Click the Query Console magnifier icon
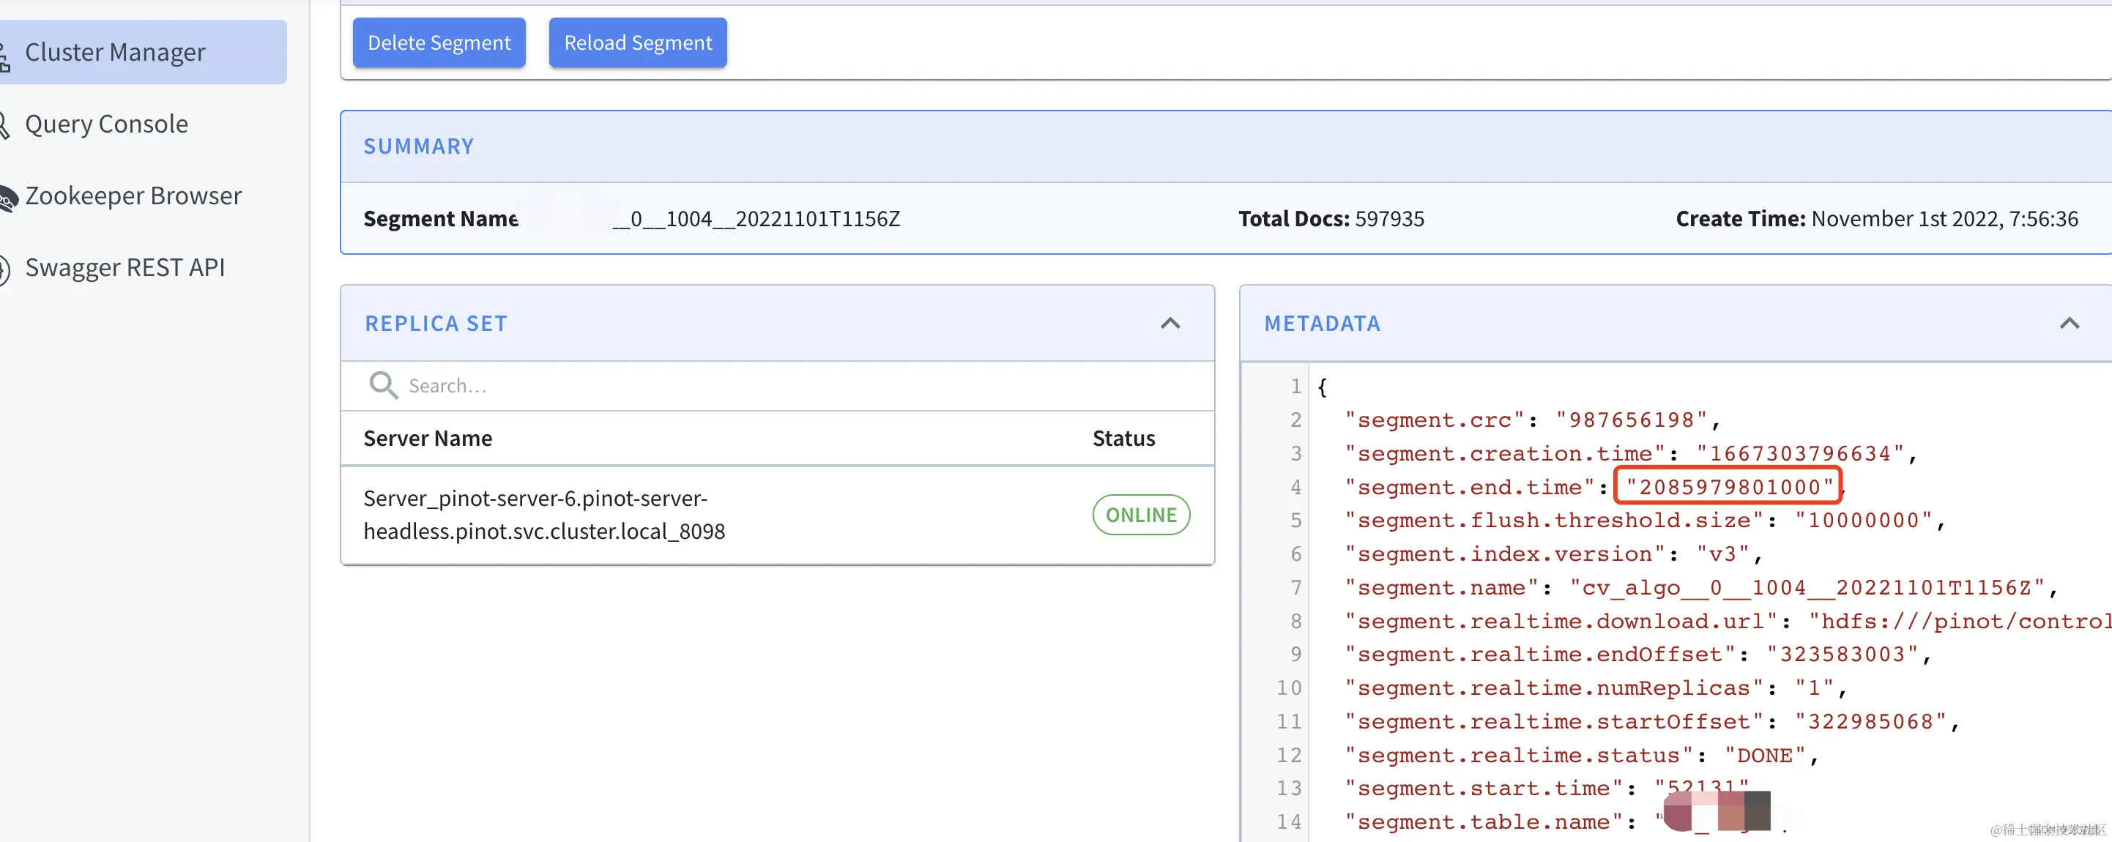2112x842 pixels. pyautogui.click(x=4, y=125)
